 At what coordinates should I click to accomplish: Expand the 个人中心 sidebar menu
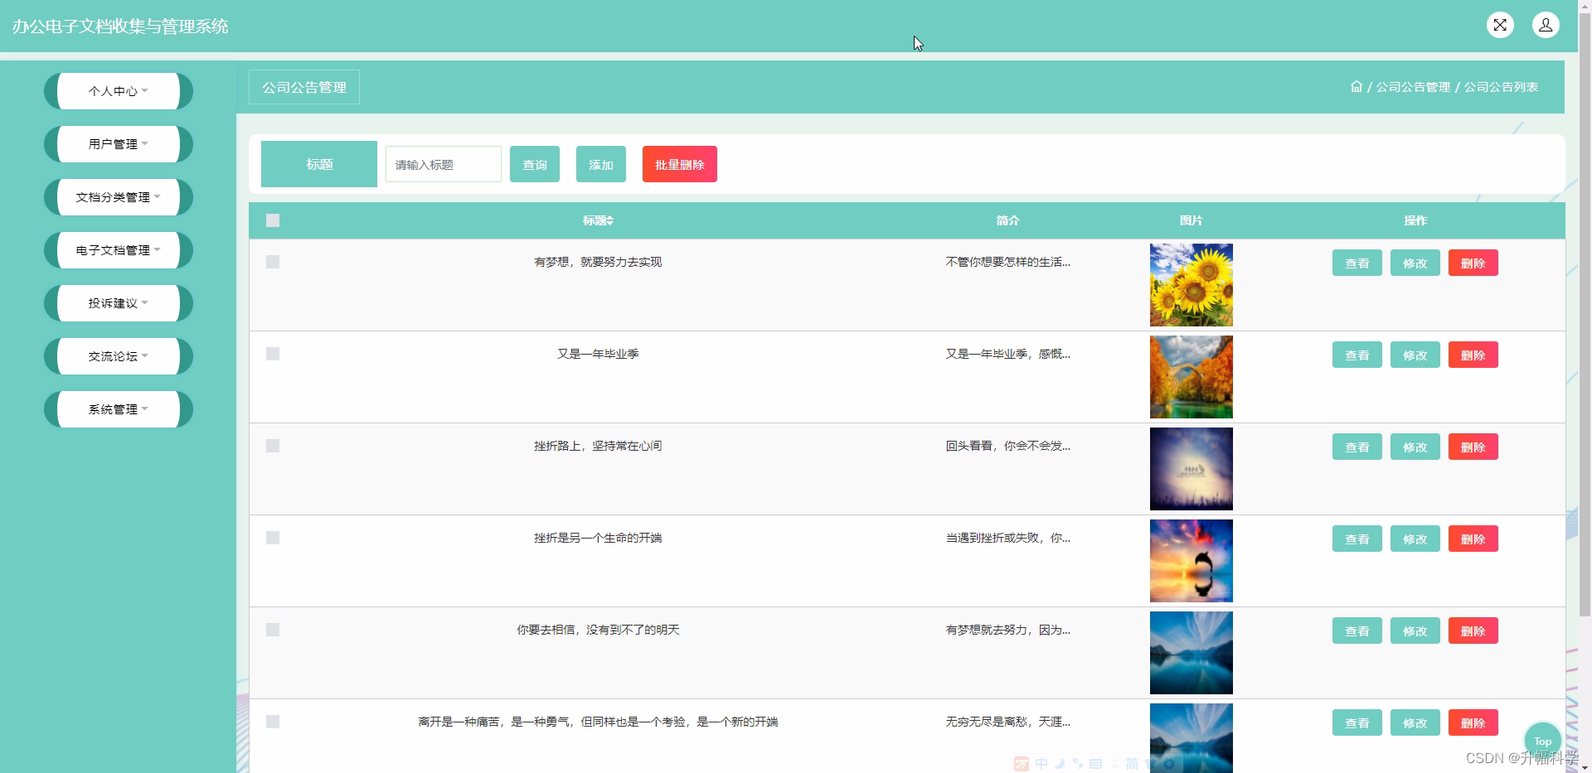[117, 91]
